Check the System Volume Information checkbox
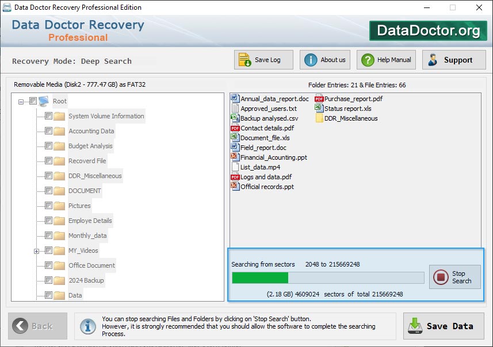This screenshot has width=493, height=347. [48, 116]
